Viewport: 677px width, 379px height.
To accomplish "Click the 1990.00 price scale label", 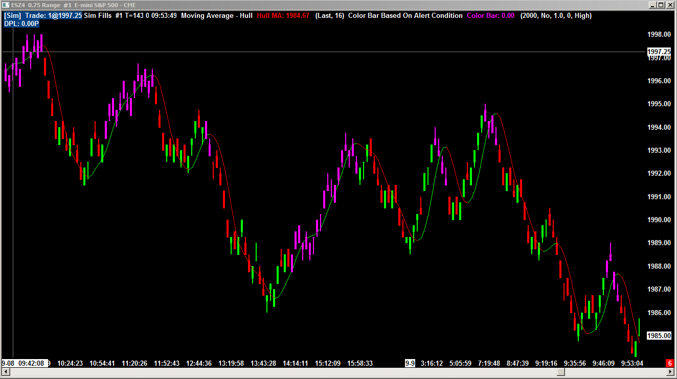I will coord(659,220).
